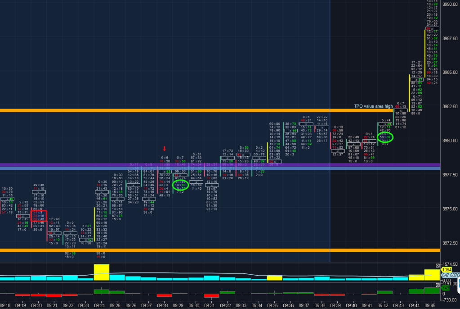Select the lower orange horizontal line
Viewport: 460px width, 309px height.
(x=180, y=250)
